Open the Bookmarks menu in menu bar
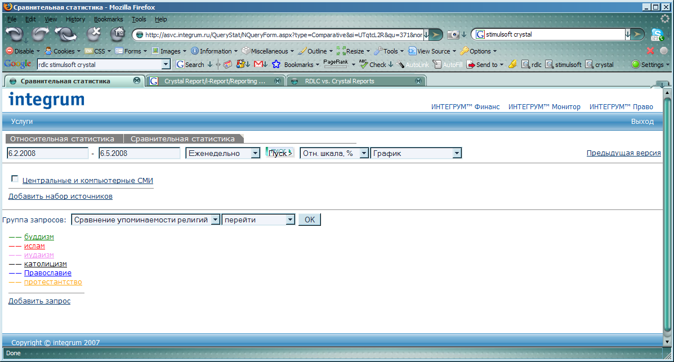This screenshot has width=674, height=362. [x=108, y=19]
